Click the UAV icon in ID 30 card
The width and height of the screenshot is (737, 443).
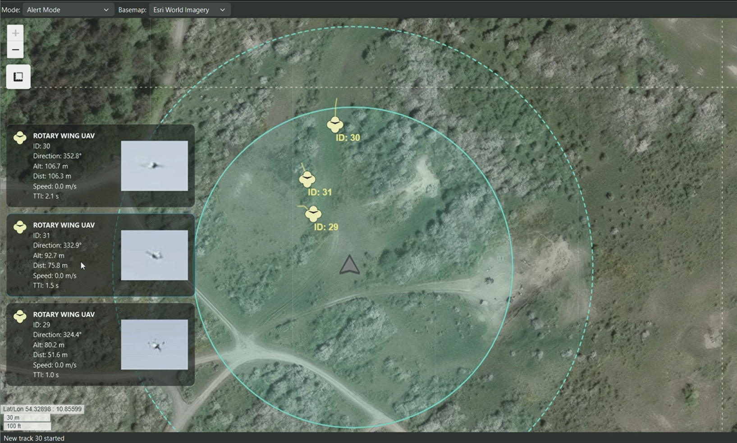[x=20, y=137]
